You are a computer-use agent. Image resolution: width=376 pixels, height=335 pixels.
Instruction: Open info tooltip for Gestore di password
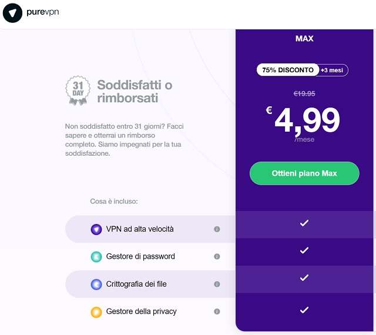point(217,257)
